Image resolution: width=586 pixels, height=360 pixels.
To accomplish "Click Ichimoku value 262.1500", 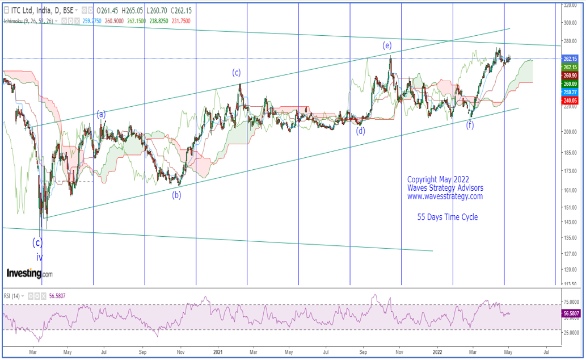I will [136, 21].
